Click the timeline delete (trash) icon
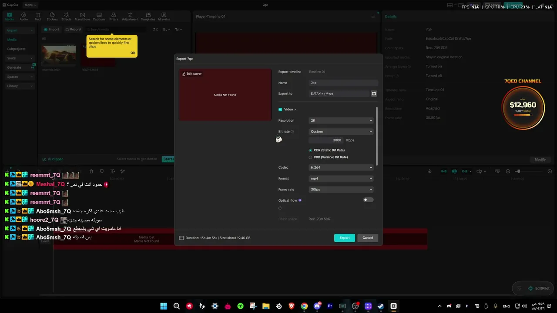Image resolution: width=557 pixels, height=313 pixels. 91,171
